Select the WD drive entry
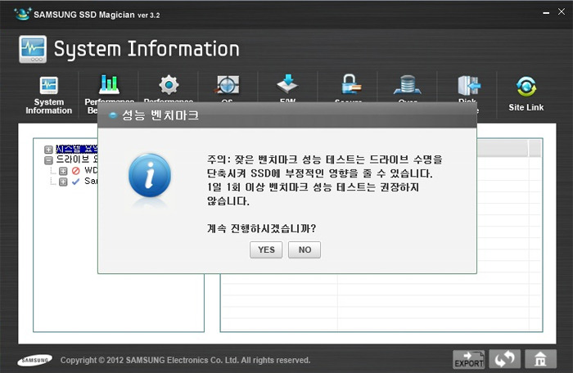573x373 pixels. (91, 170)
